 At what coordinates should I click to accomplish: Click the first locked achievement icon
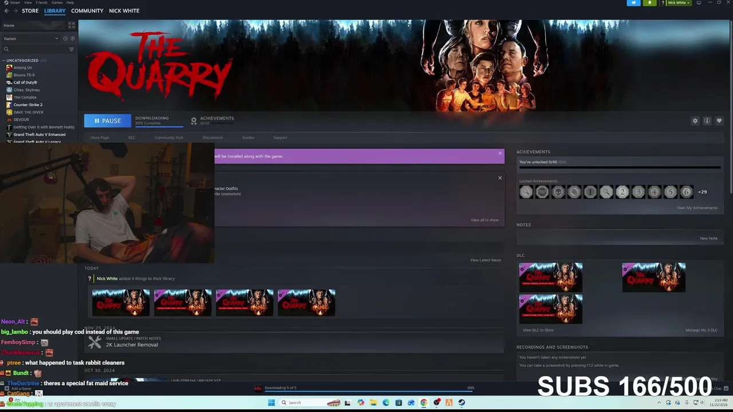(x=526, y=192)
